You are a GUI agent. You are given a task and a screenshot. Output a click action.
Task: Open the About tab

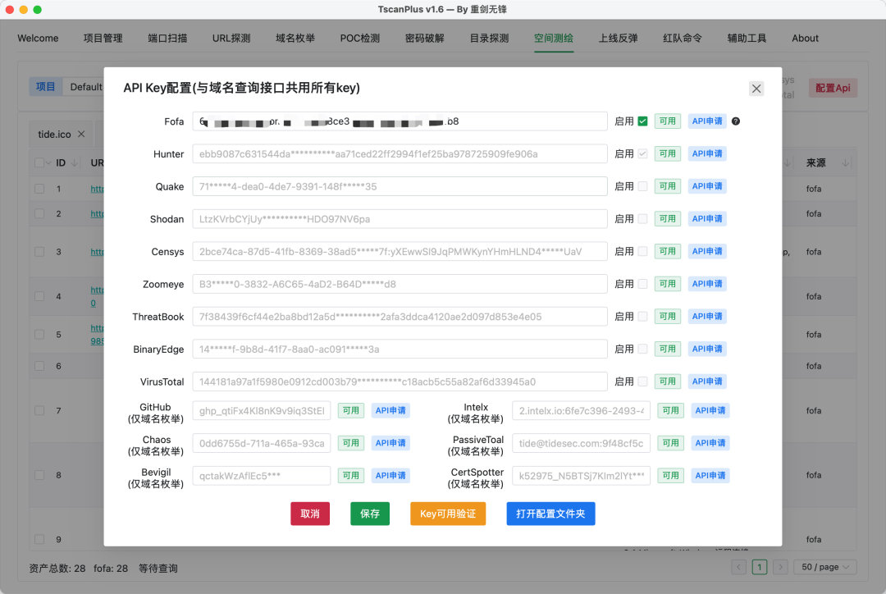[x=806, y=39]
